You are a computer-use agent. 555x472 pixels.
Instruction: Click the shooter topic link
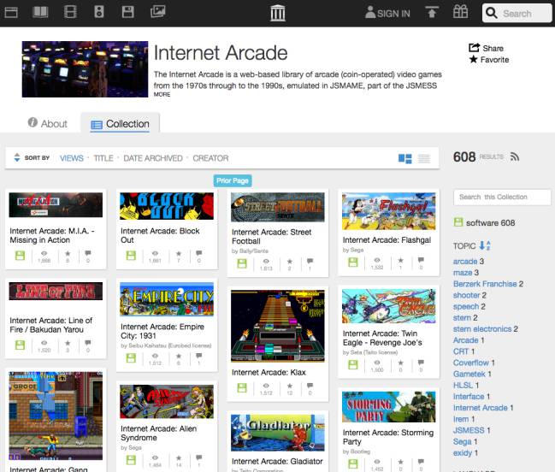[x=467, y=295]
